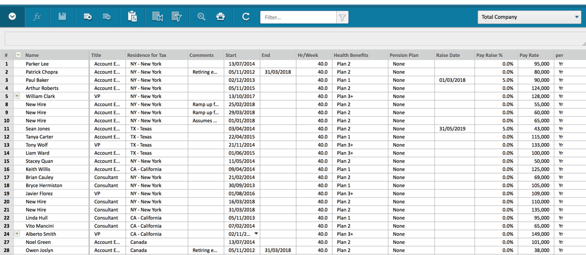Click raise date 01/03/2018 for Paul Baker
This screenshot has height=255, width=586.
pos(452,80)
